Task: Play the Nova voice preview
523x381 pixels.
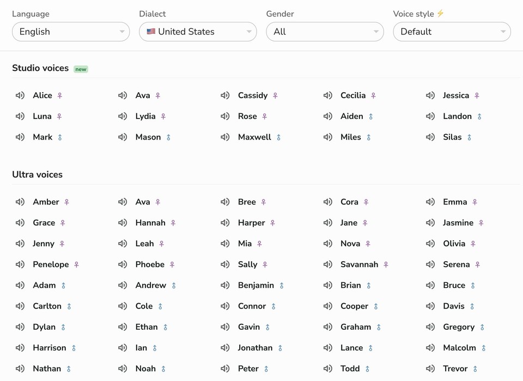Action: (x=327, y=244)
